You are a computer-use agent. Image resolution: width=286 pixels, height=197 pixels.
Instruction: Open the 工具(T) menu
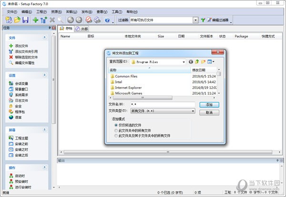click(x=117, y=12)
